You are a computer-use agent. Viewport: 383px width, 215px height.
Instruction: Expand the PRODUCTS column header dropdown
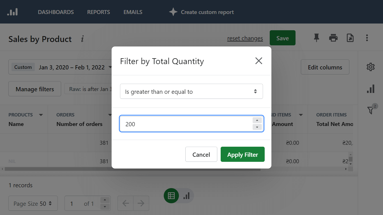(41, 114)
